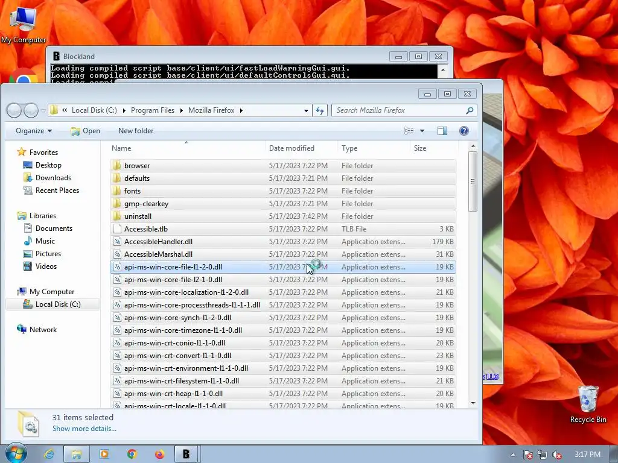The height and width of the screenshot is (463, 618).
Task: Click the Favorites star icon
Action: point(22,152)
